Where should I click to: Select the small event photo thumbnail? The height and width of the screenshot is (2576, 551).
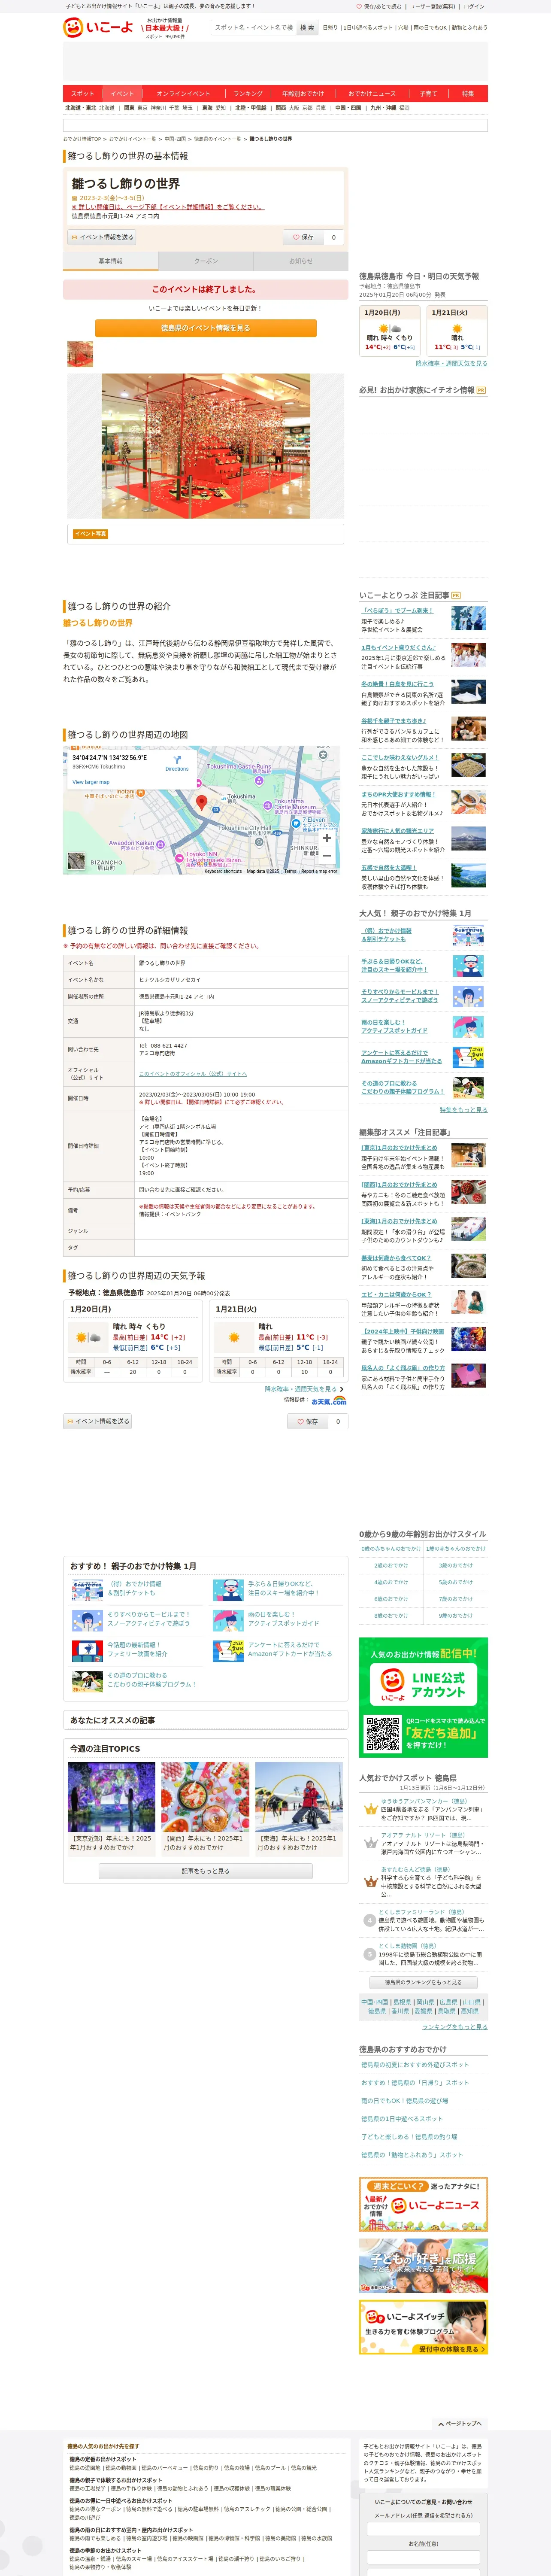(80, 354)
